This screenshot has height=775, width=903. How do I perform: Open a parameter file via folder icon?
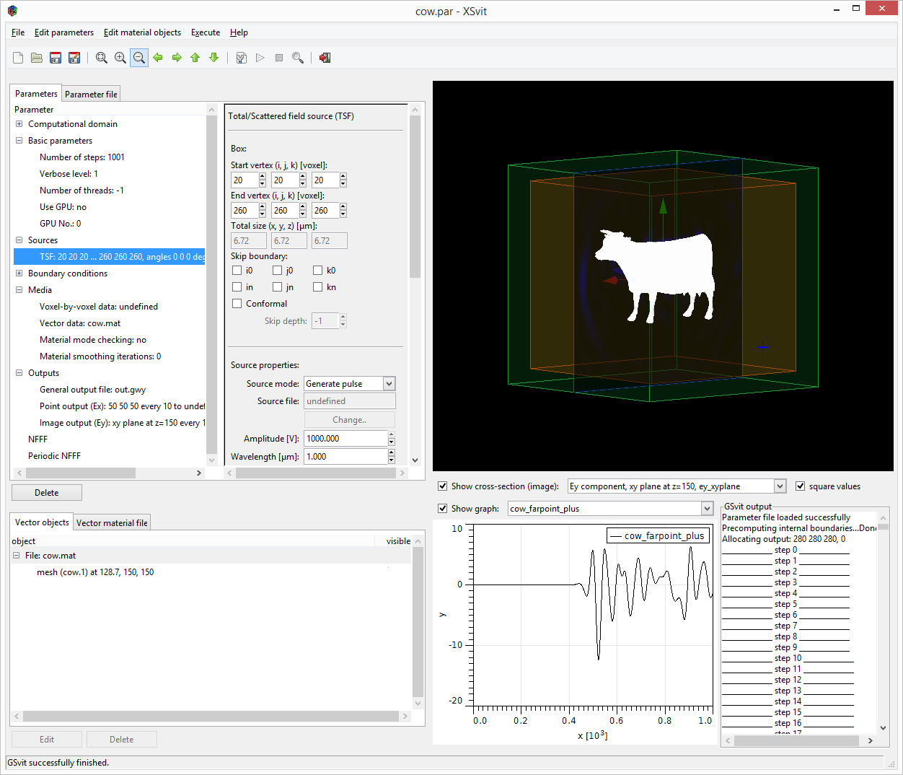(x=37, y=58)
